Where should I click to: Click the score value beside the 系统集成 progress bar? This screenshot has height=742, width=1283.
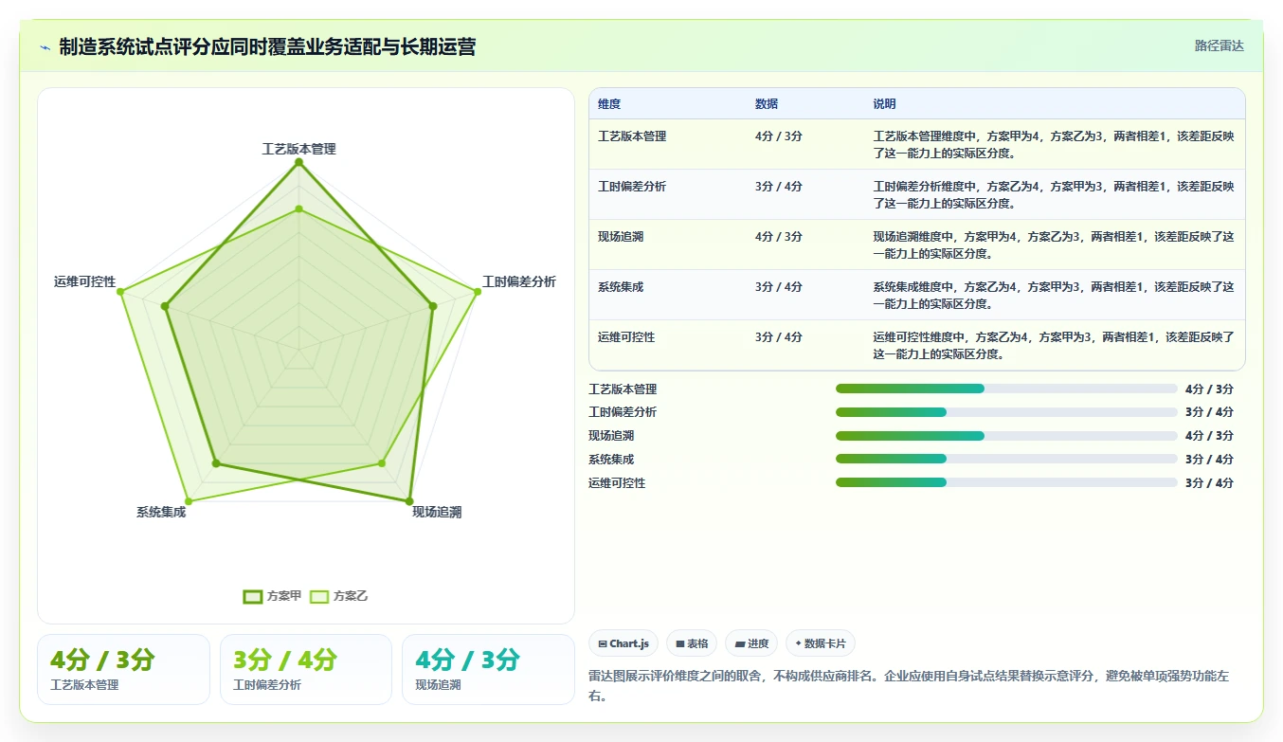click(1209, 460)
